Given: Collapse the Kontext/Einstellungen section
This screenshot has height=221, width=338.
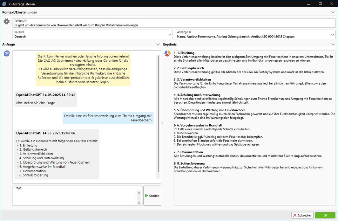Looking at the screenshot, I should click(333, 12).
